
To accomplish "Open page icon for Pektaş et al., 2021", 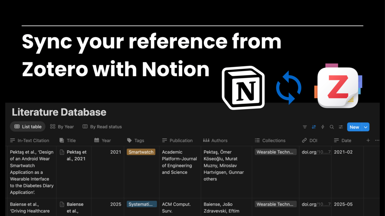I will click(x=62, y=152).
